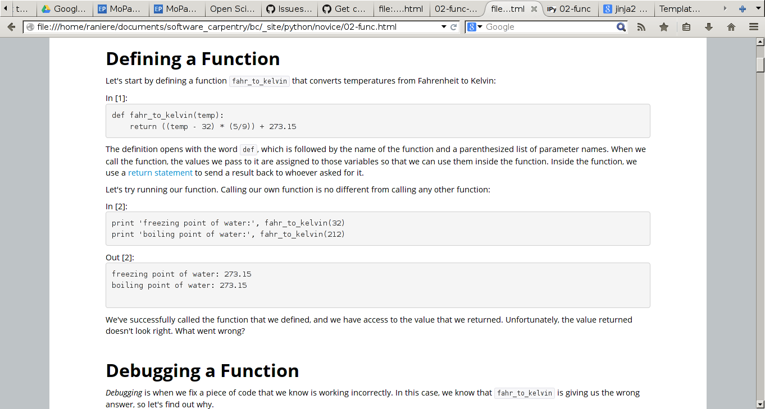
Task: Click the magnifier search icon in Google box
Action: point(621,27)
